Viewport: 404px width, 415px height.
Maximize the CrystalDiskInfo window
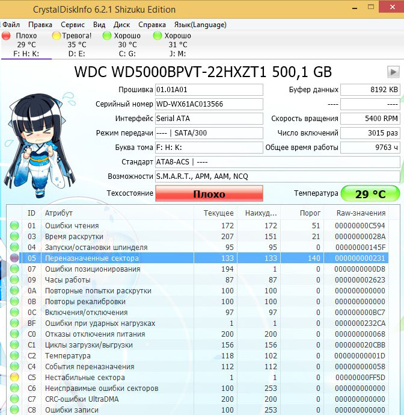(x=371, y=7)
